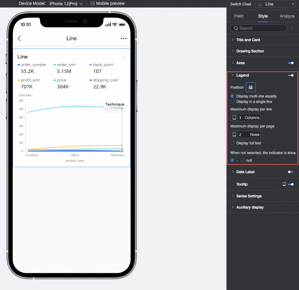Open the Line card's vertical dots menu
The width and height of the screenshot is (299, 290).
click(124, 56)
